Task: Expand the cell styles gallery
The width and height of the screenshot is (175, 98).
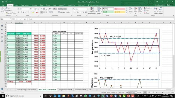Action: point(126,13)
